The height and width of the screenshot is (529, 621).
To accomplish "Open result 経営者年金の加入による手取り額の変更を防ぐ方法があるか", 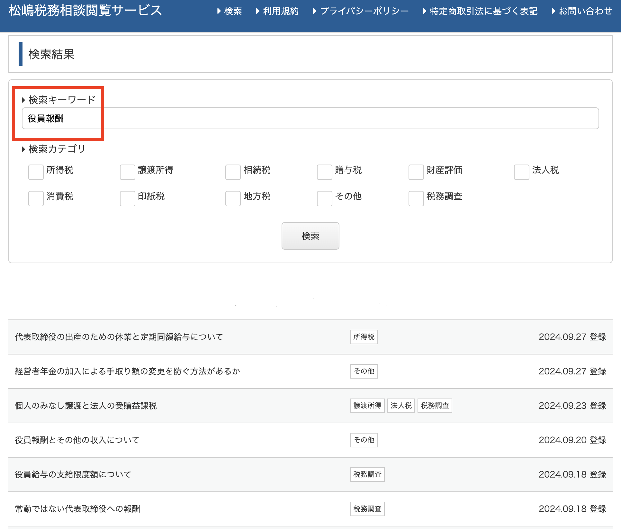I will pos(128,371).
